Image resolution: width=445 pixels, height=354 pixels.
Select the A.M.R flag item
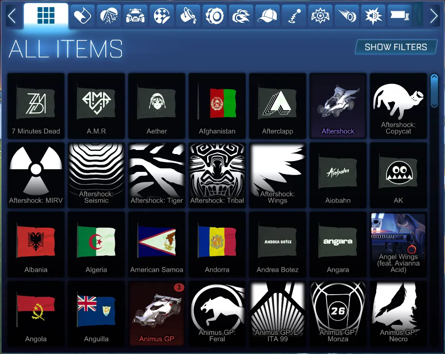click(96, 106)
